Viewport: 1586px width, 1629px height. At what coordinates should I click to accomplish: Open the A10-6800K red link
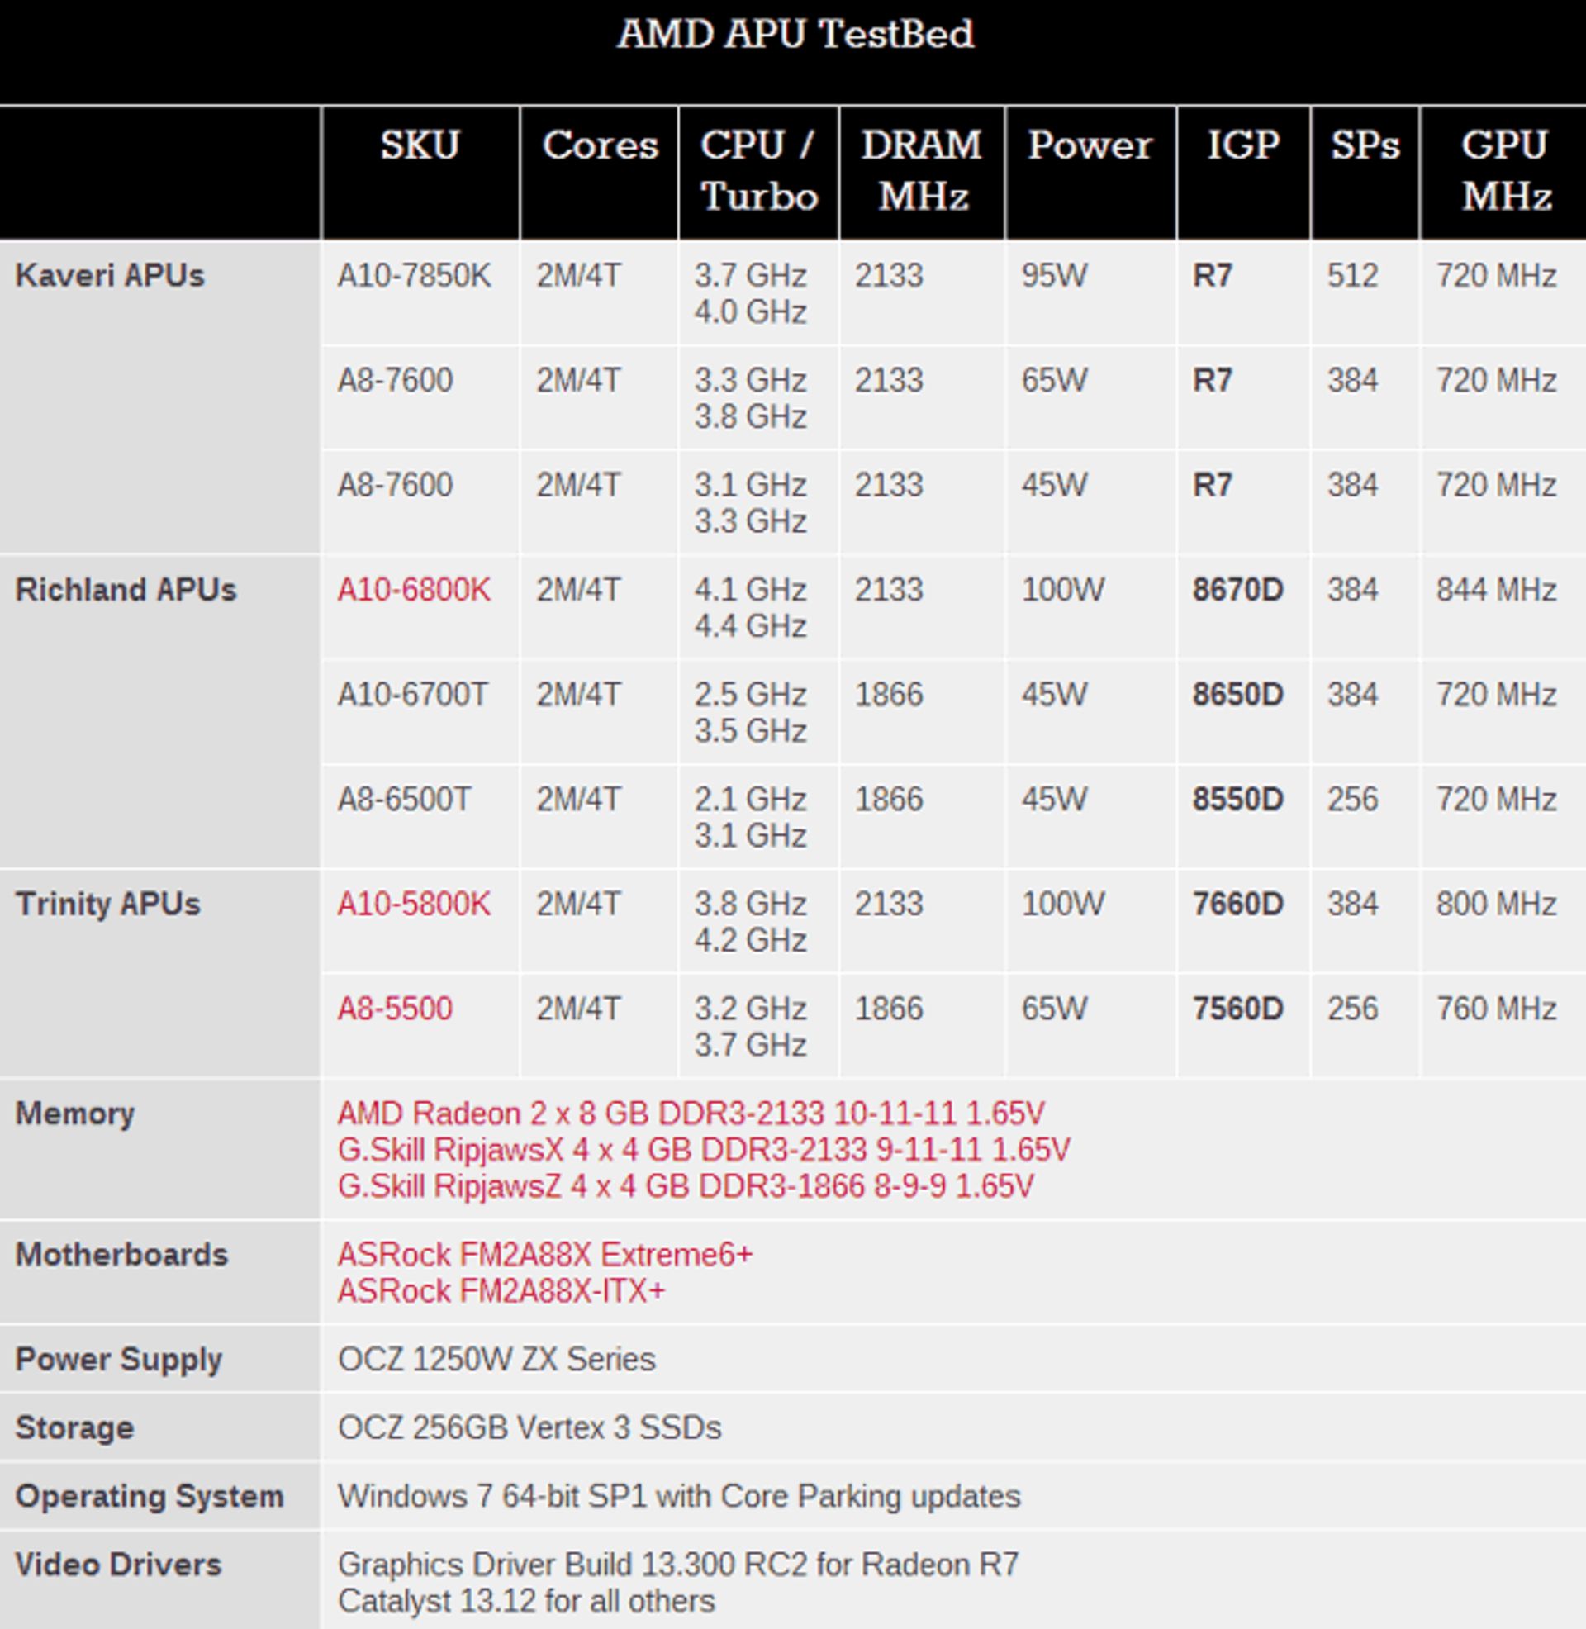(x=413, y=590)
